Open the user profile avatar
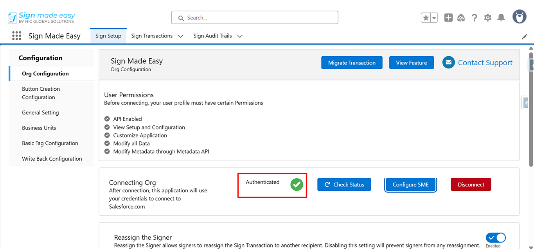The image size is (534, 249). 520,17
